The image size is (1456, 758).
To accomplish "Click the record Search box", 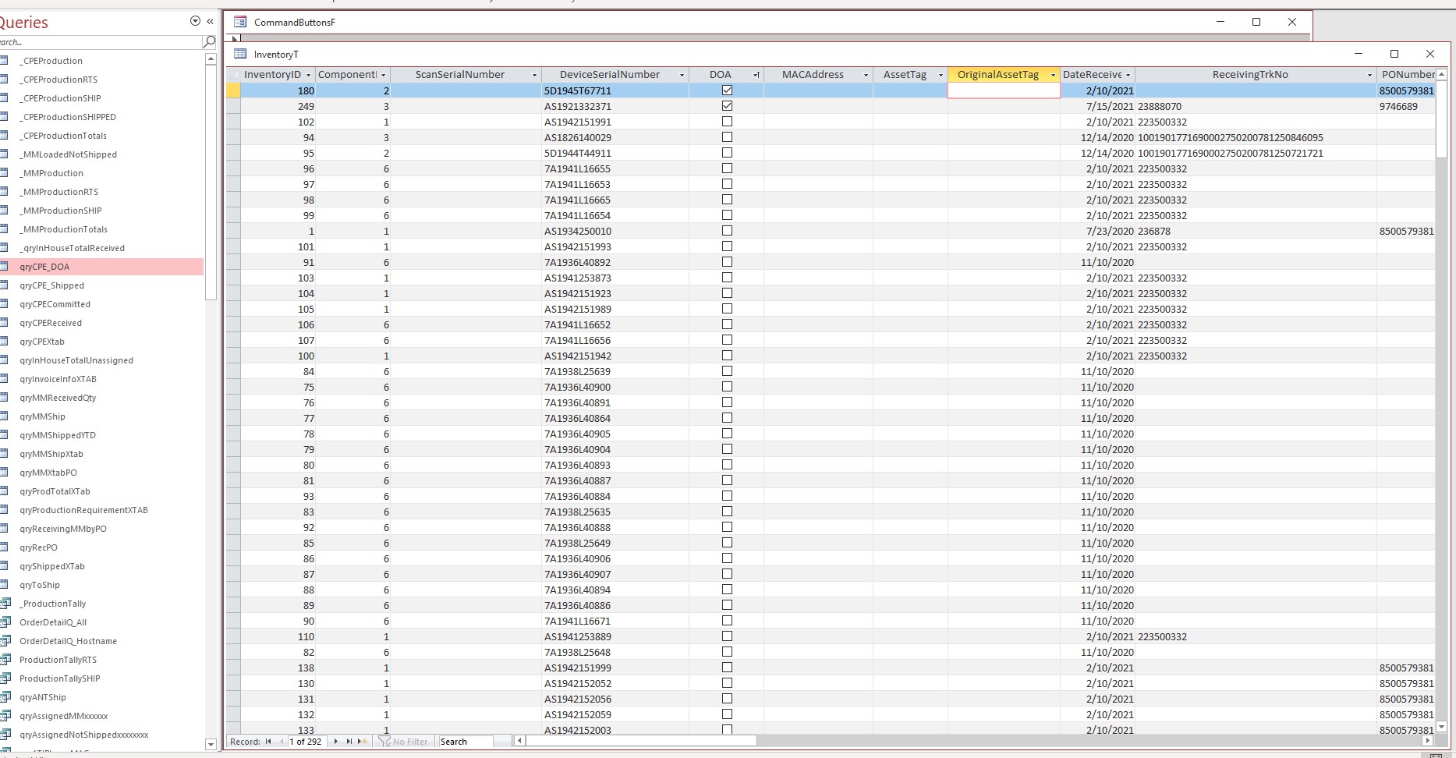I will click(x=466, y=742).
